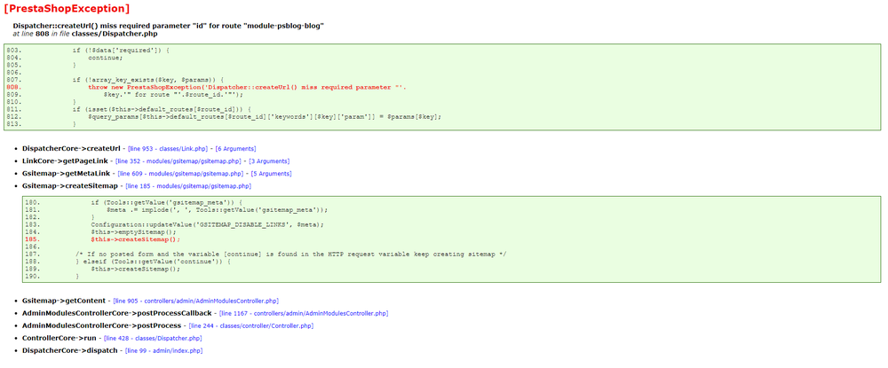Click comment on line 187 about posted form
Viewport: 888px width, 368px height.
click(290, 254)
